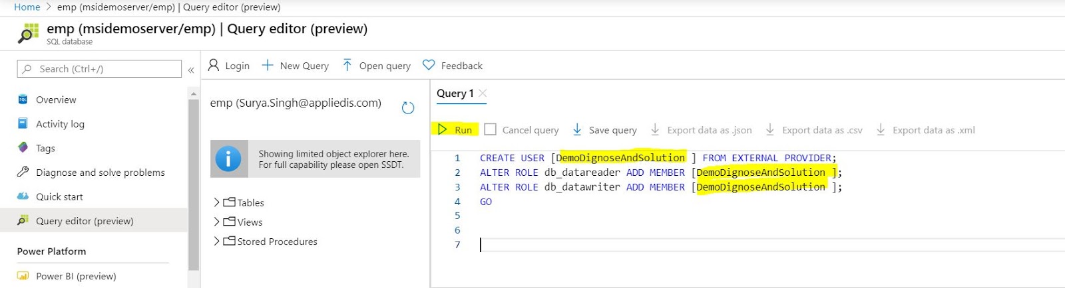Viewport: 1065px width, 288px height.
Task: Open Activity log
Action: [60, 124]
